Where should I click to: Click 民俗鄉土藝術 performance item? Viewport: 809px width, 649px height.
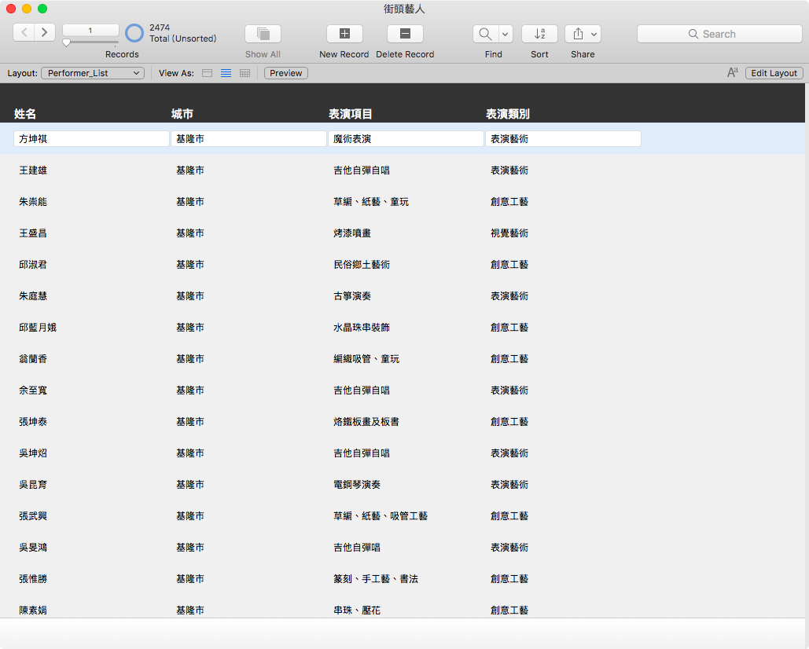tap(362, 265)
